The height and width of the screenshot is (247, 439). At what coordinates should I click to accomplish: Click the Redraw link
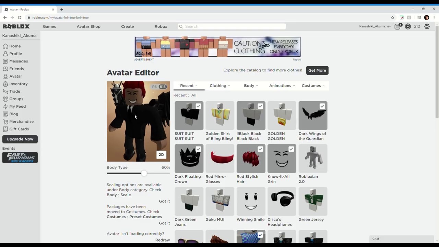163,240
